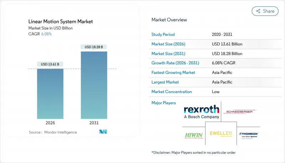The width and height of the screenshot is (285, 163).
Task: Click the Schneeberger logo
Action: (240, 112)
